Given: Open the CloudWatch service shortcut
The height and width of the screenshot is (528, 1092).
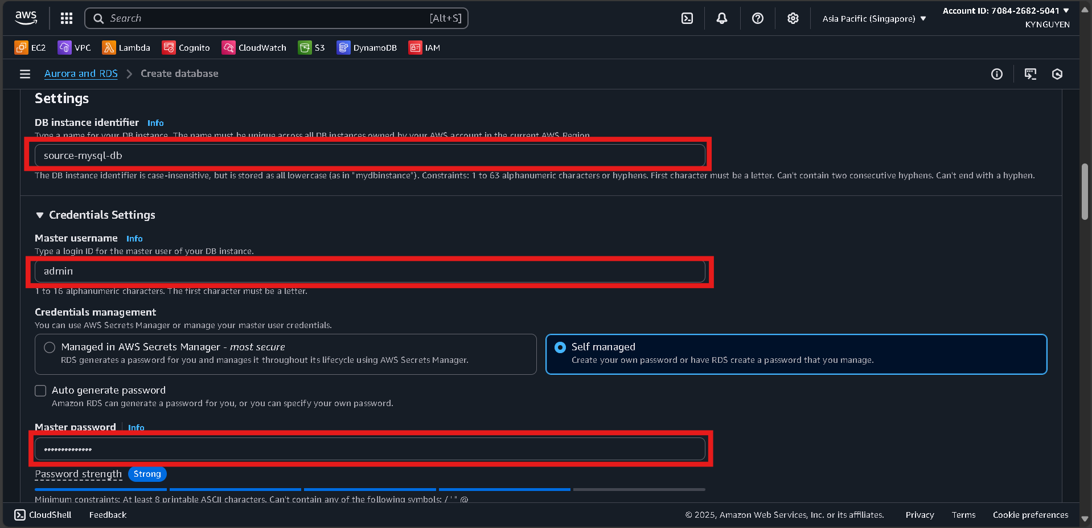Looking at the screenshot, I should pos(254,47).
